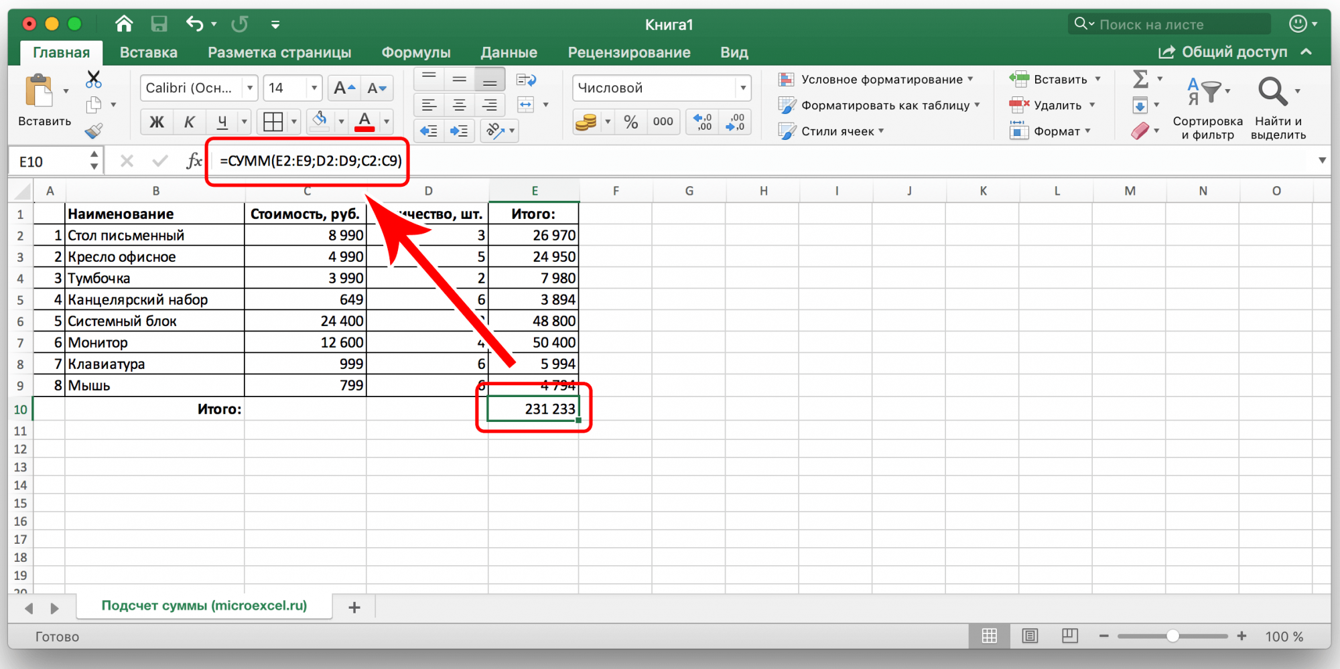The width and height of the screenshot is (1340, 669).
Task: Switch to page layout view in status bar
Action: 1030,636
